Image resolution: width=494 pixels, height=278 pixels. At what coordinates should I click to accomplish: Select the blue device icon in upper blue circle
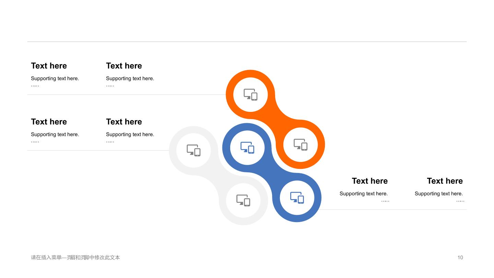tap(247, 148)
